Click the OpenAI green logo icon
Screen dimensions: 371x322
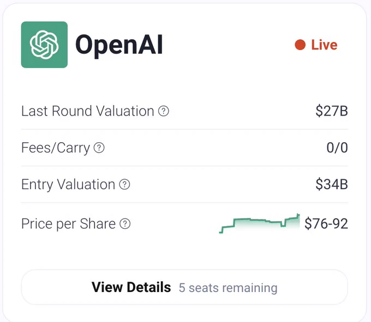44,45
